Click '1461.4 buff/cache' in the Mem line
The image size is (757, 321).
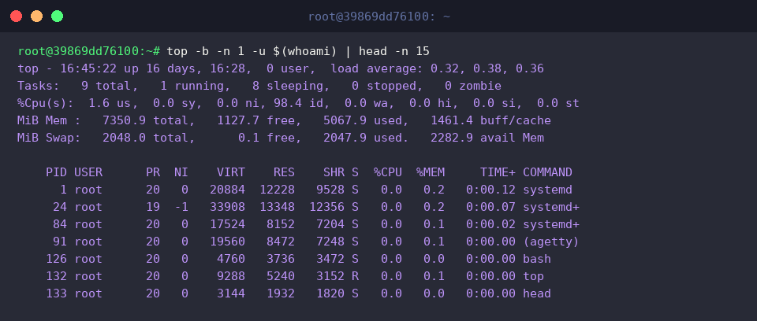(x=490, y=120)
